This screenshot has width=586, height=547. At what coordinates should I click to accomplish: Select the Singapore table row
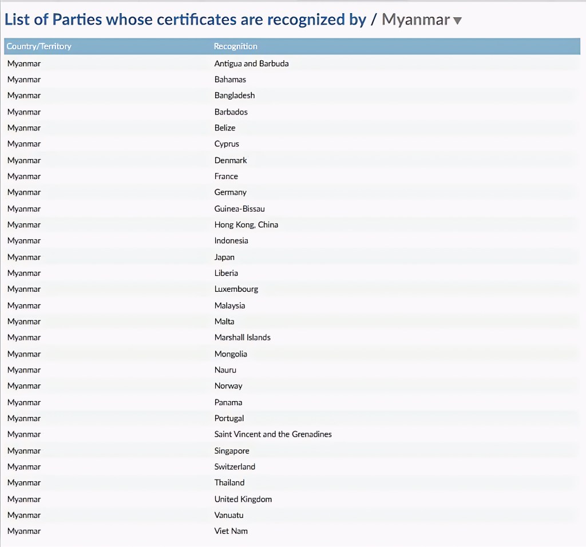(232, 451)
